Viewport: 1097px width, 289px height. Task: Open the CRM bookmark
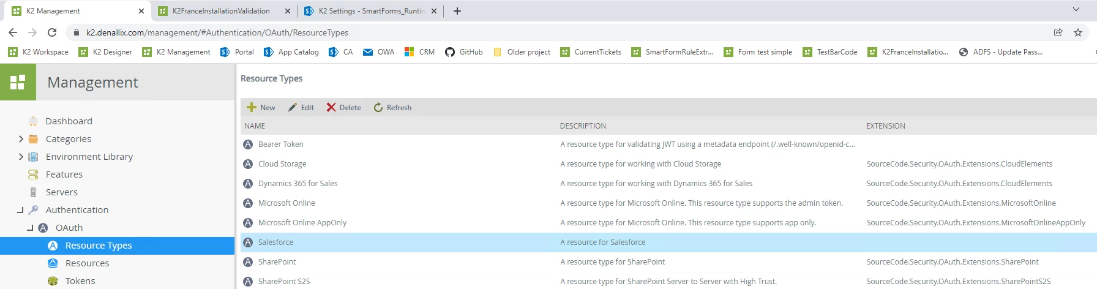coord(420,52)
